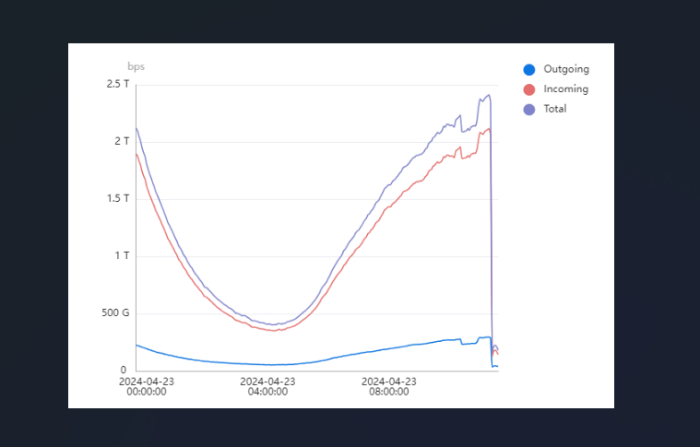The height and width of the screenshot is (447, 700).
Task: Click the 2.5 T y-axis label
Action: [117, 84]
